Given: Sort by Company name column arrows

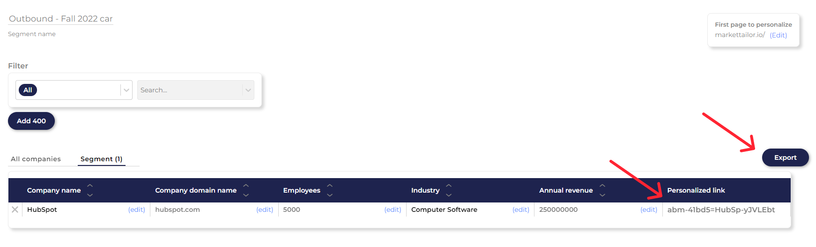Looking at the screenshot, I should coord(90,190).
